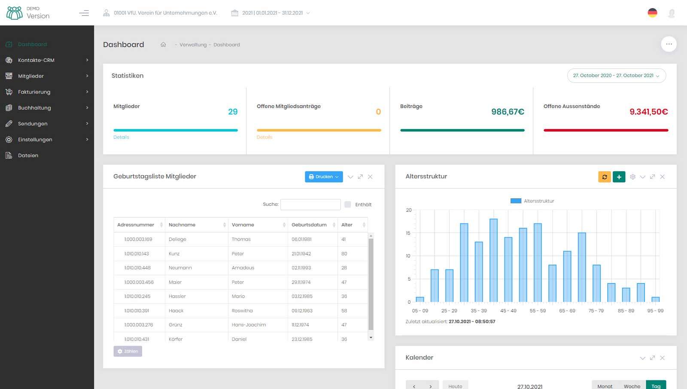Click the DEMO Version logo

point(28,13)
